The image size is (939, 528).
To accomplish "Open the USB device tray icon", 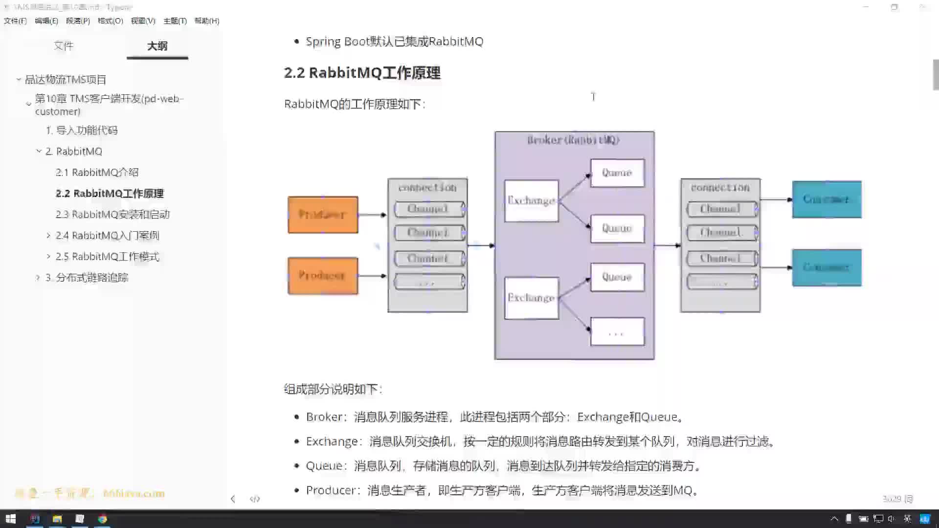I will [x=849, y=519].
